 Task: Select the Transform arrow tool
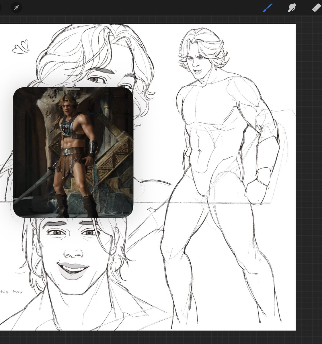pyautogui.click(x=16, y=7)
